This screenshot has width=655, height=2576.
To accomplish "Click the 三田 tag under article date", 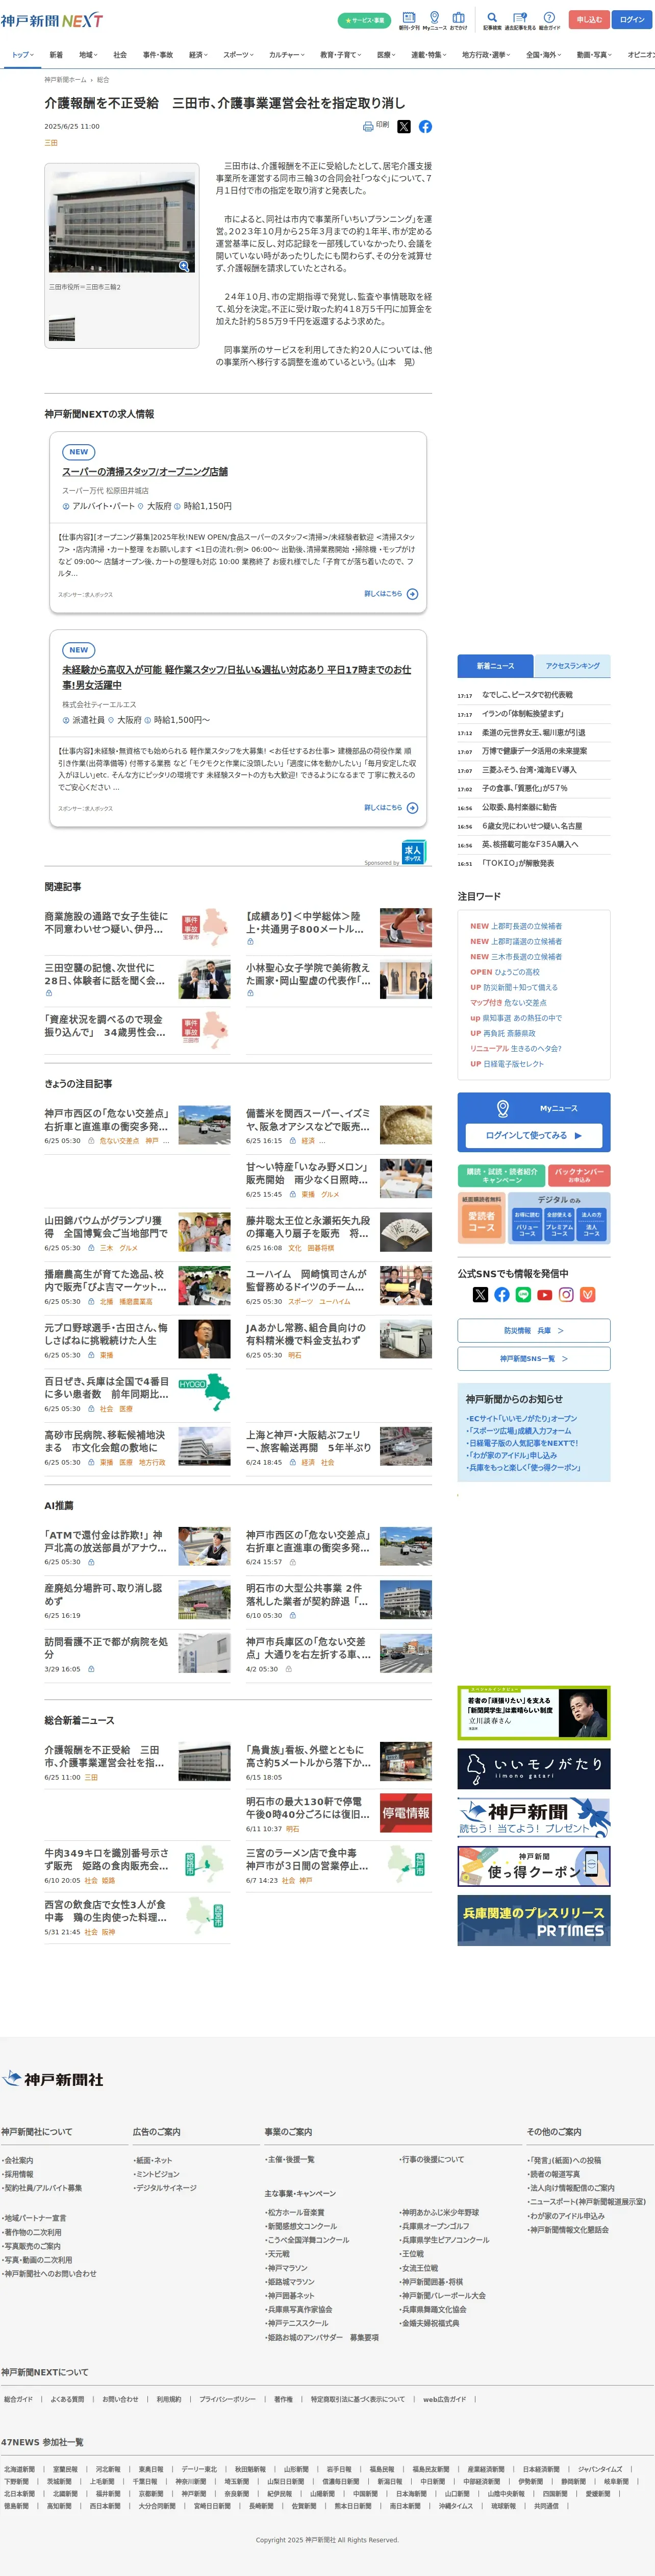I will tap(51, 143).
